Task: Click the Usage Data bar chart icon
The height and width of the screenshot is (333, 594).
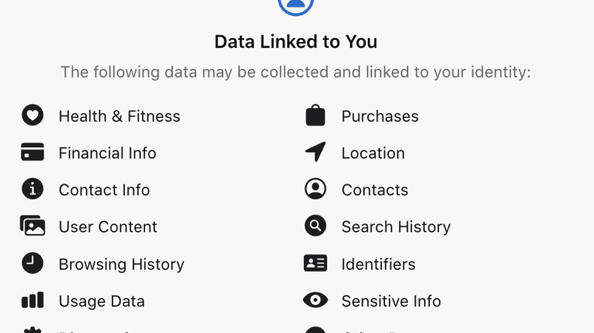Action: point(32,301)
